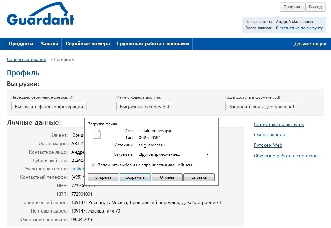The width and height of the screenshot is (331, 228).
Task: Click 'Открыть' in the file dialog
Action: (x=103, y=177)
